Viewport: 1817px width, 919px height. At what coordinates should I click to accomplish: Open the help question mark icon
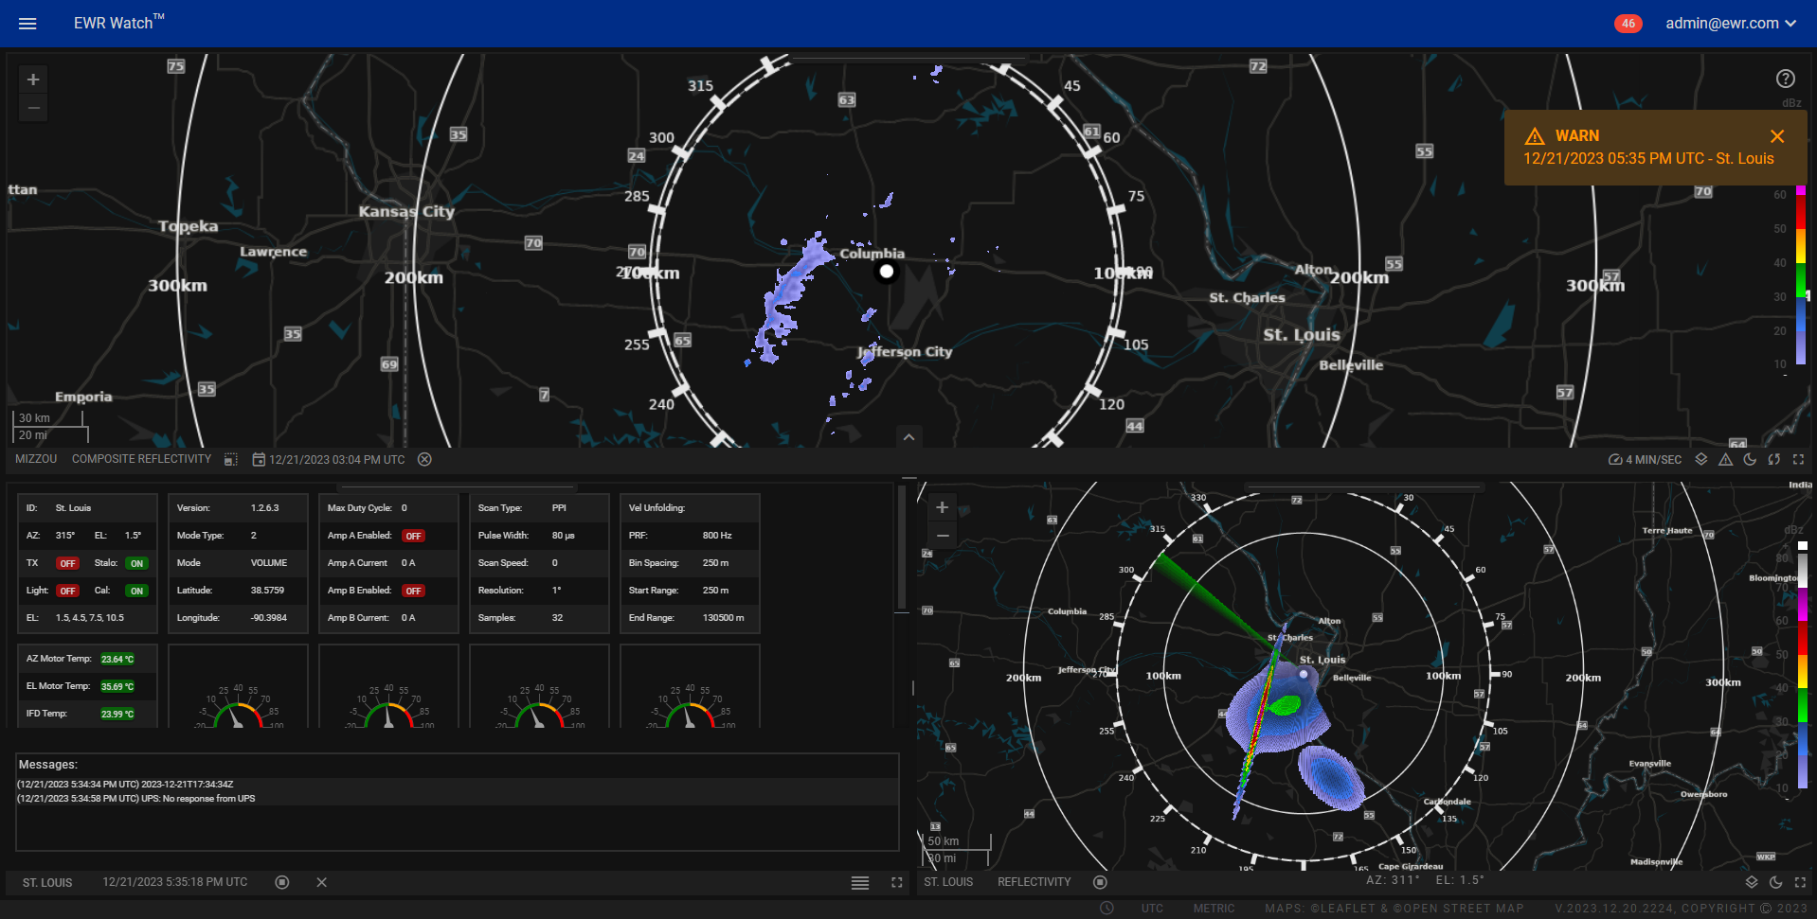pyautogui.click(x=1785, y=79)
